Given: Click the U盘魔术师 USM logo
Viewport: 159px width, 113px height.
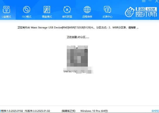Looking at the screenshot, I should pos(141,12).
